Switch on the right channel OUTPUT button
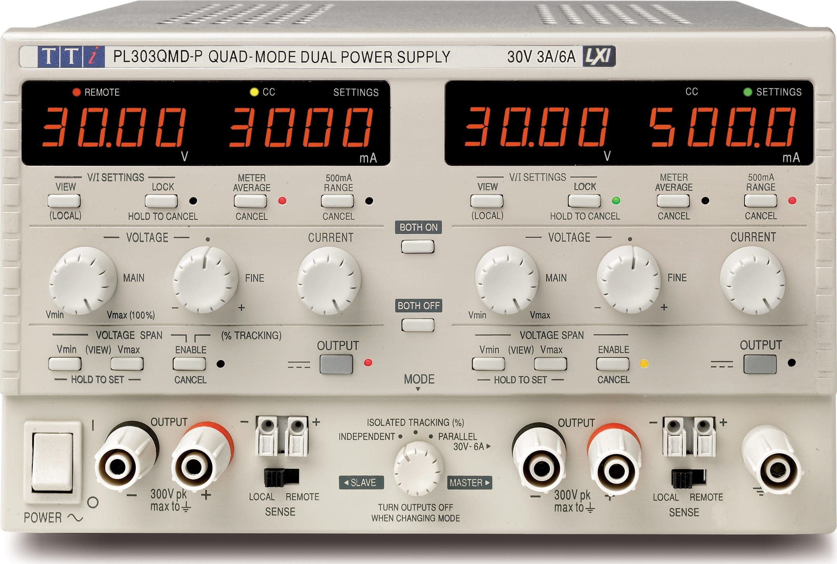The height and width of the screenshot is (564, 837). click(760, 364)
